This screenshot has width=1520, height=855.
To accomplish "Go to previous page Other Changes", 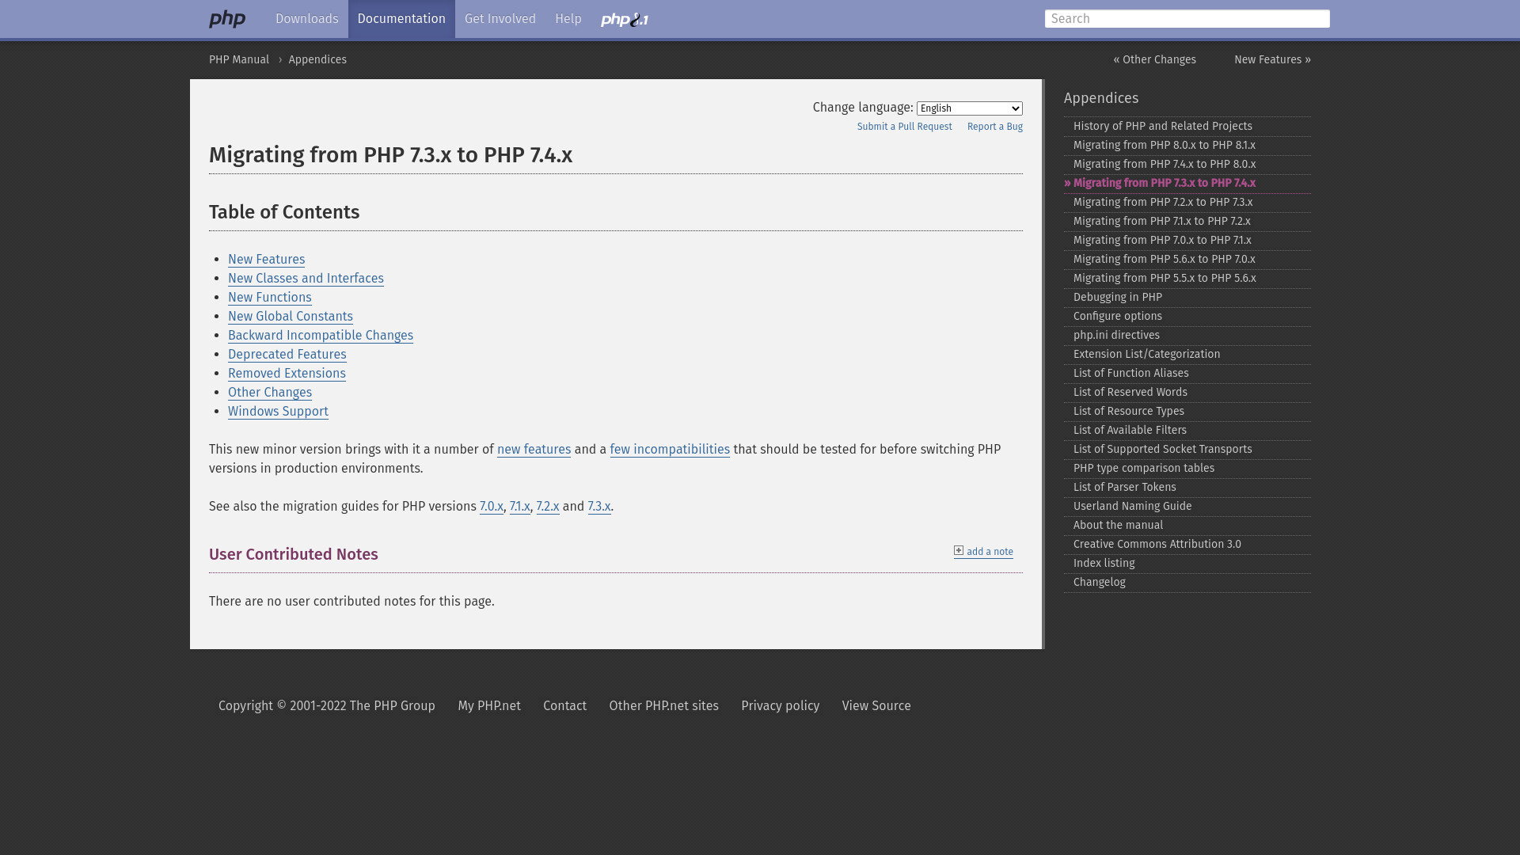I will click(1154, 60).
